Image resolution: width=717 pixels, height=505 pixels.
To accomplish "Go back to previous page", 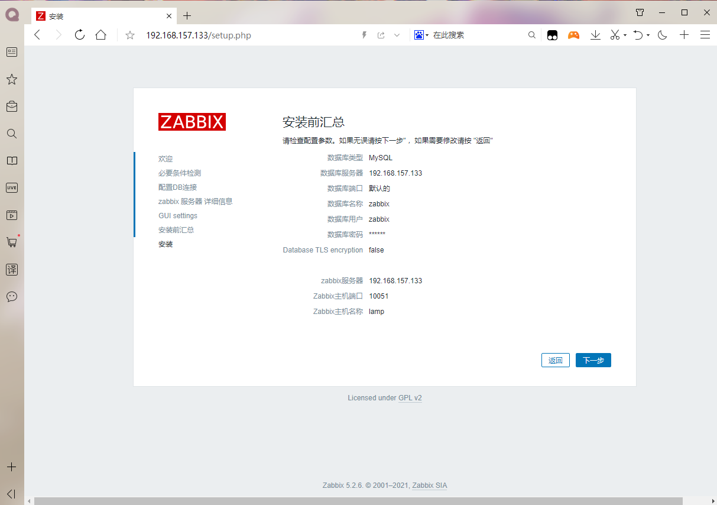I will (37, 35).
